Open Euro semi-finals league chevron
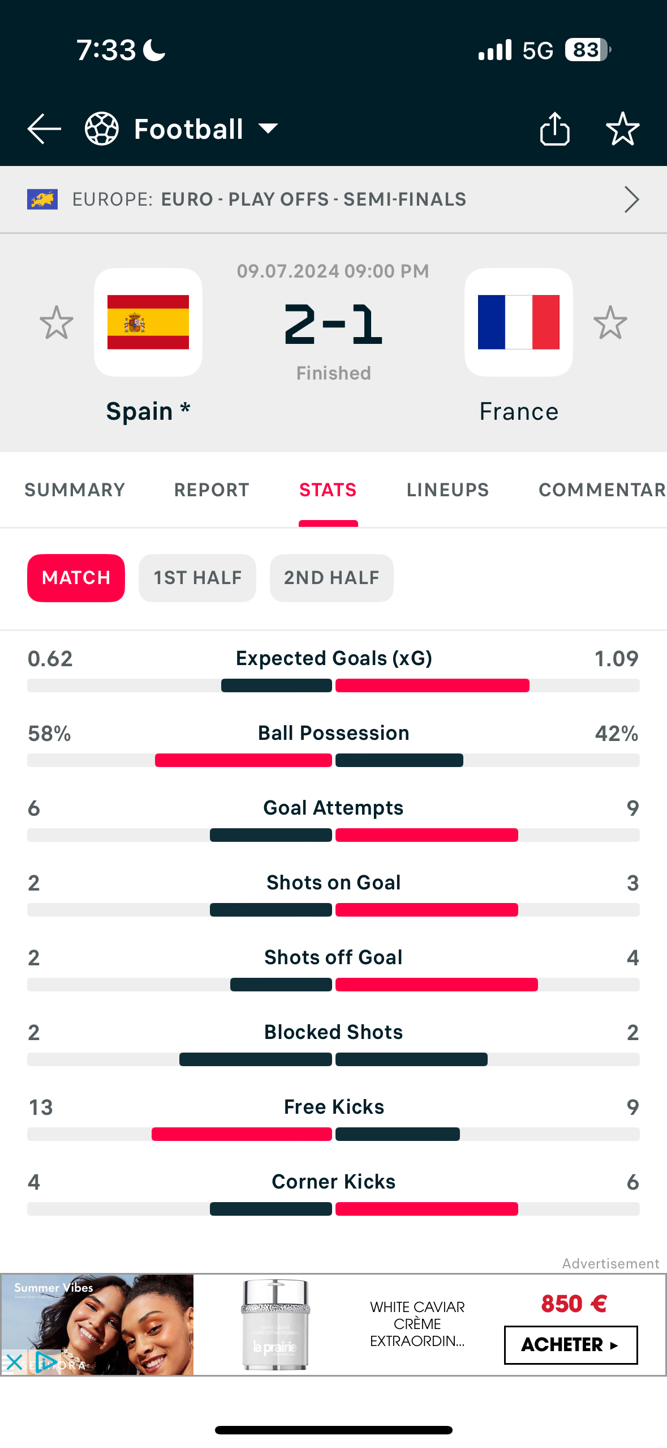Screen dimensions: 667x1448 click(x=631, y=199)
